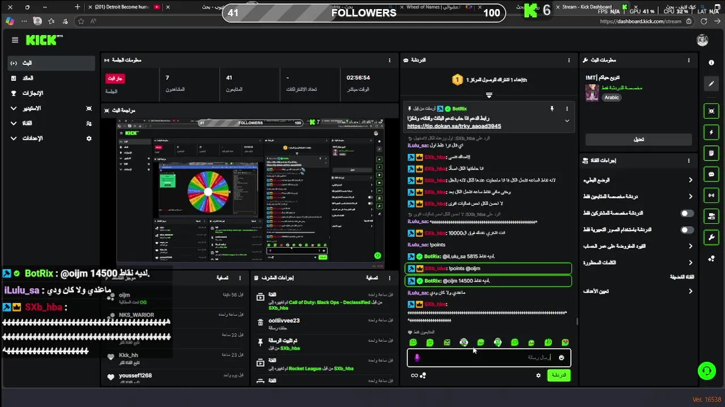Open activity feed panel three-dot menu
Viewport: 725px width, 407px height.
click(x=240, y=278)
